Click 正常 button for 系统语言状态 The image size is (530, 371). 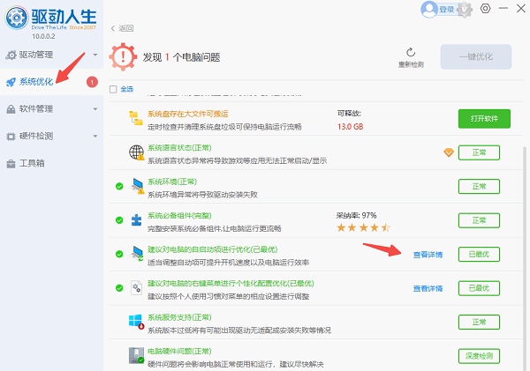tap(479, 152)
